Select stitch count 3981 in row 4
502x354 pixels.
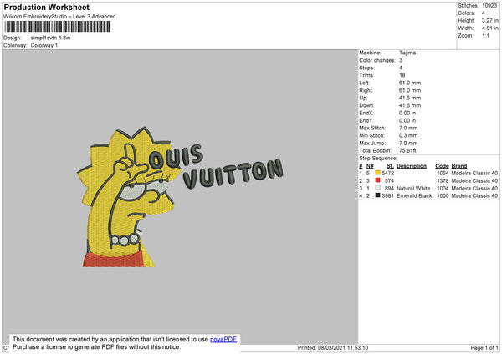[x=387, y=195]
